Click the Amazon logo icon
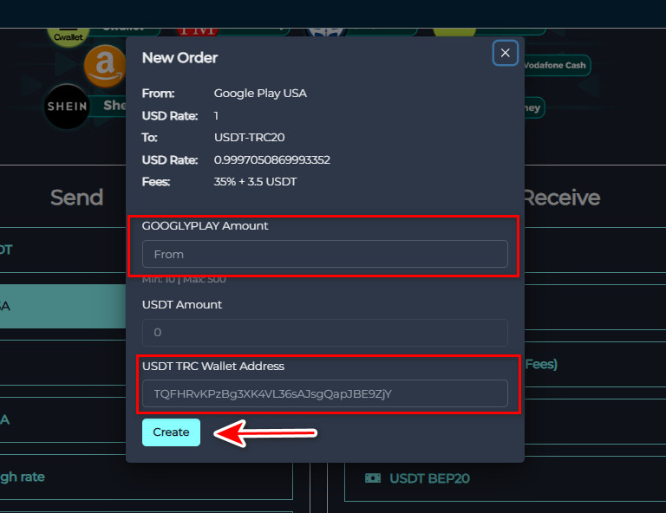The height and width of the screenshot is (513, 666). click(x=105, y=66)
